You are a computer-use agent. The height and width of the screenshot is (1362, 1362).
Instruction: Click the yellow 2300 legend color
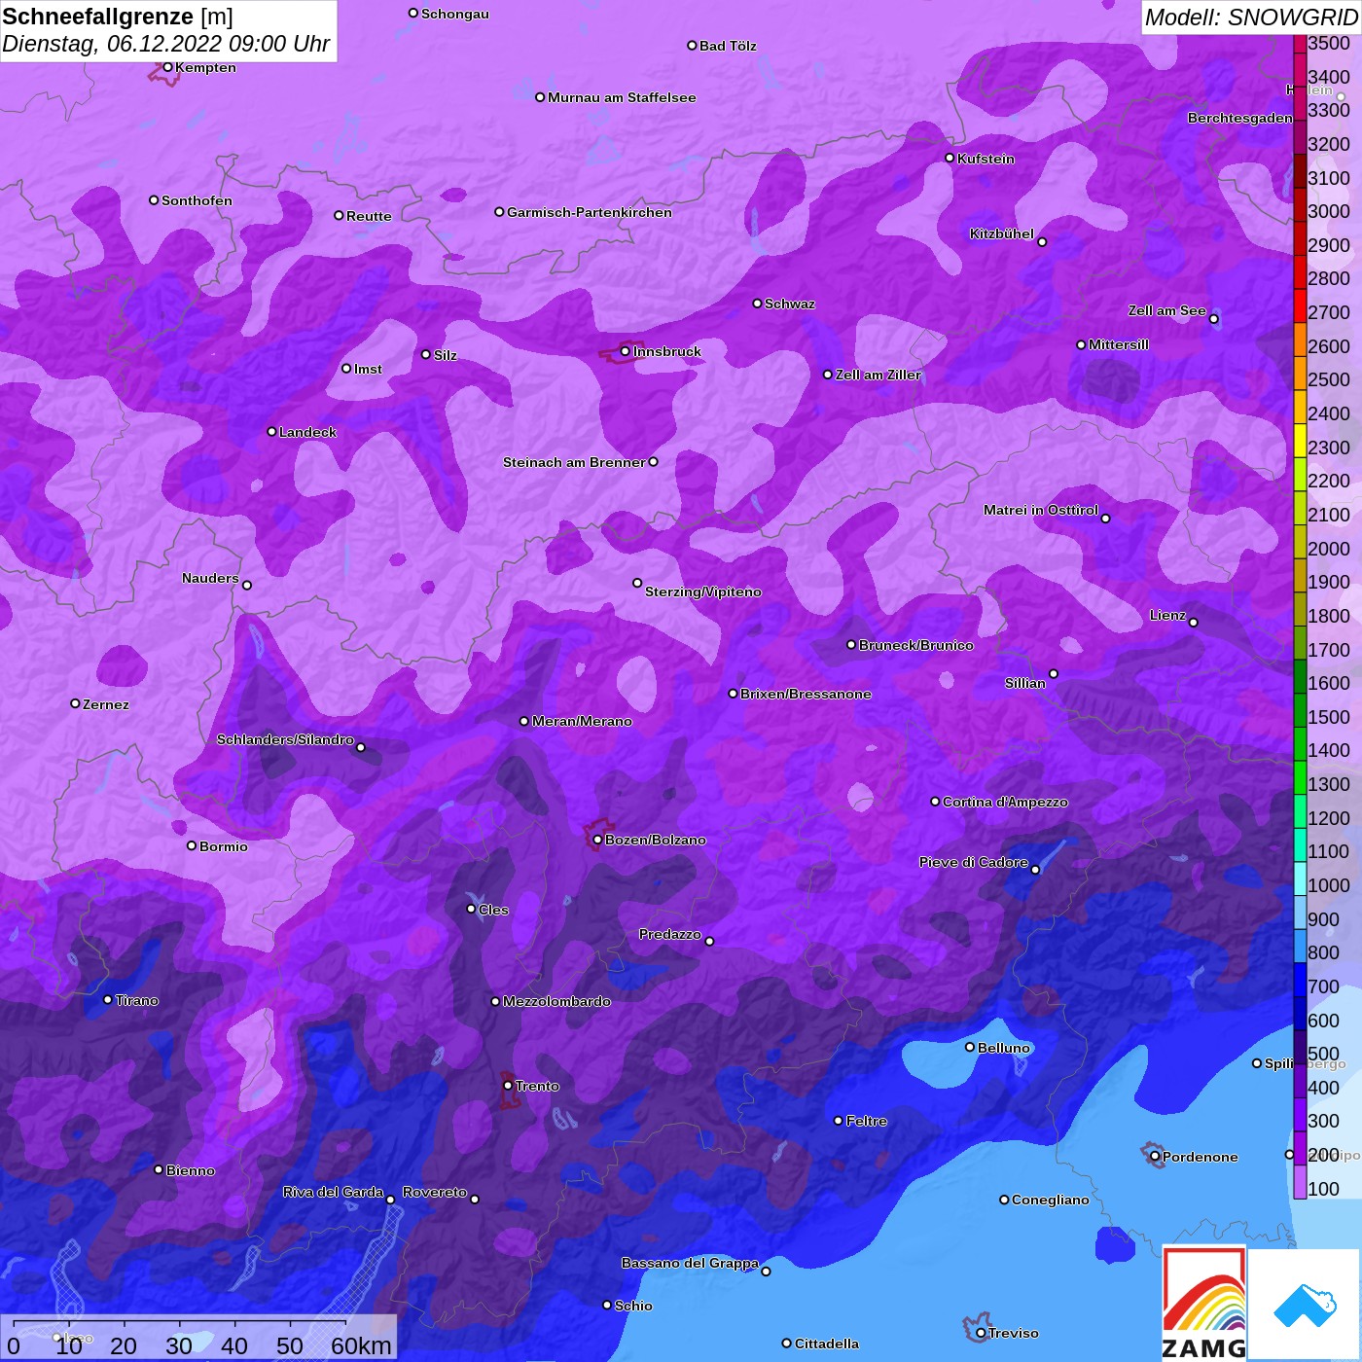[1300, 440]
